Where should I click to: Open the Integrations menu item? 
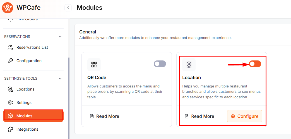(x=27, y=129)
